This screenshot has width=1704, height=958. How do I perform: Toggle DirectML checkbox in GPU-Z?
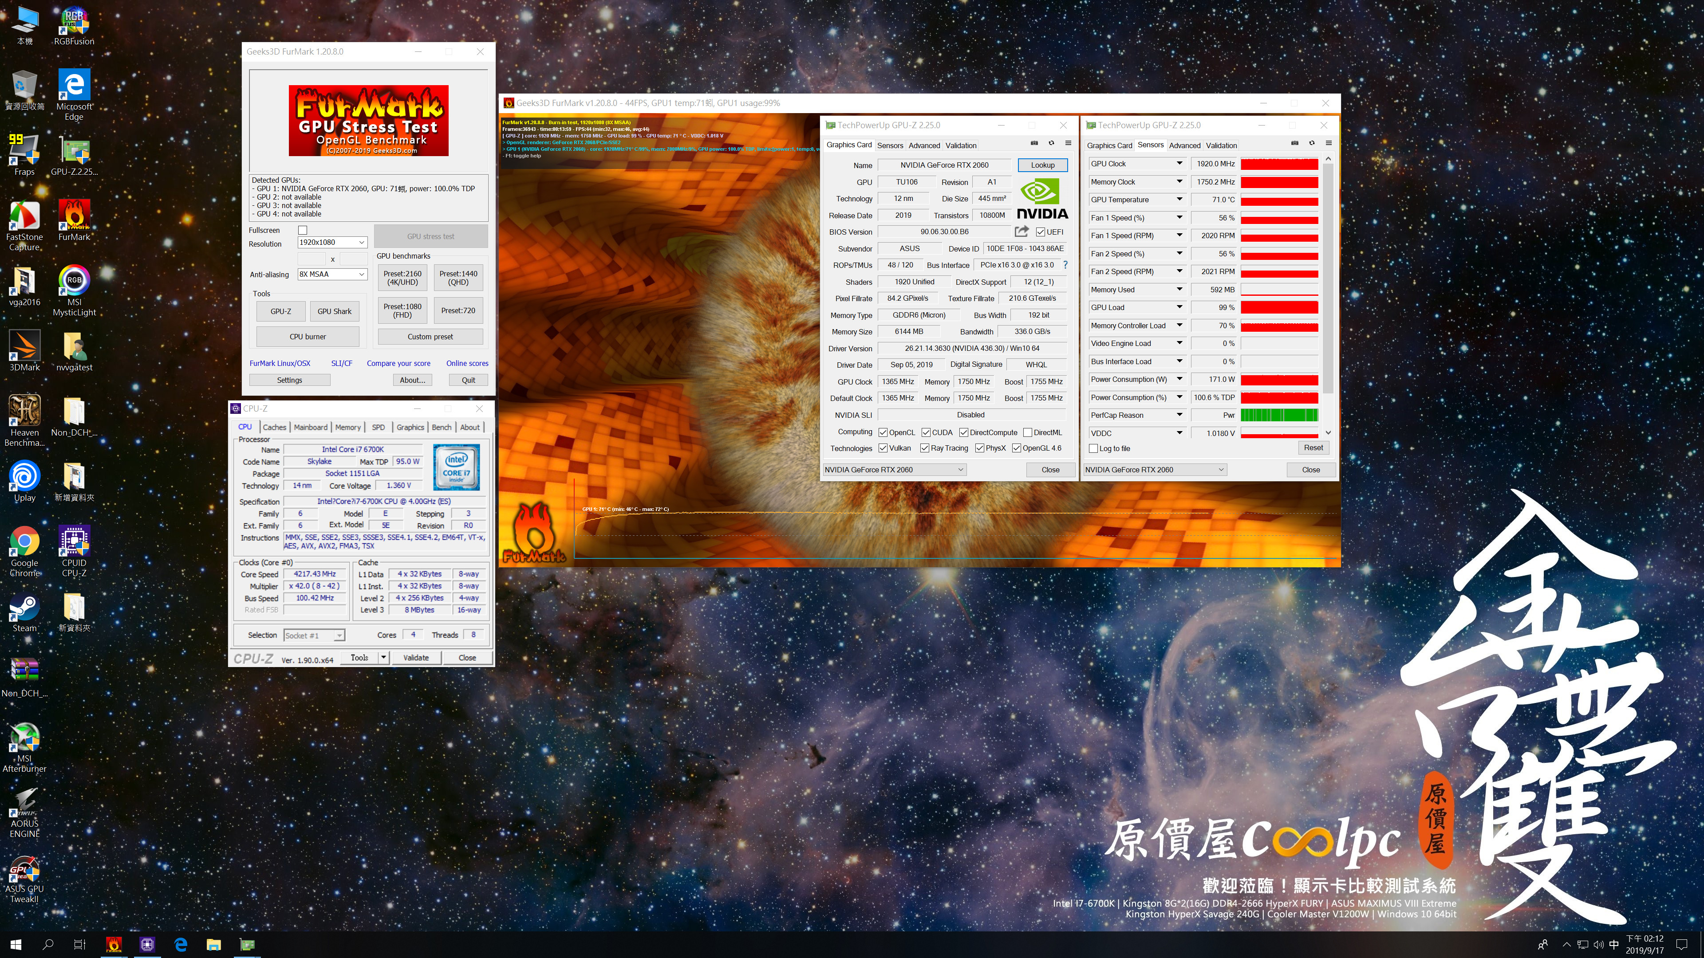pyautogui.click(x=1027, y=432)
